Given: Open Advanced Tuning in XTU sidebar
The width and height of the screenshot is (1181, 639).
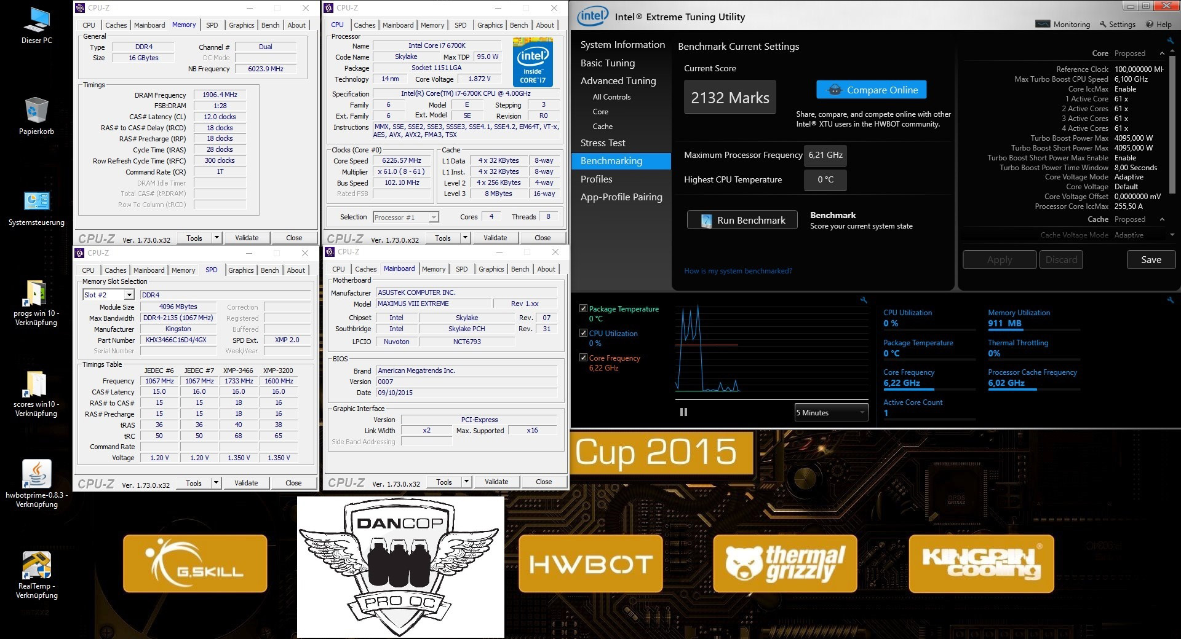Looking at the screenshot, I should pyautogui.click(x=618, y=80).
